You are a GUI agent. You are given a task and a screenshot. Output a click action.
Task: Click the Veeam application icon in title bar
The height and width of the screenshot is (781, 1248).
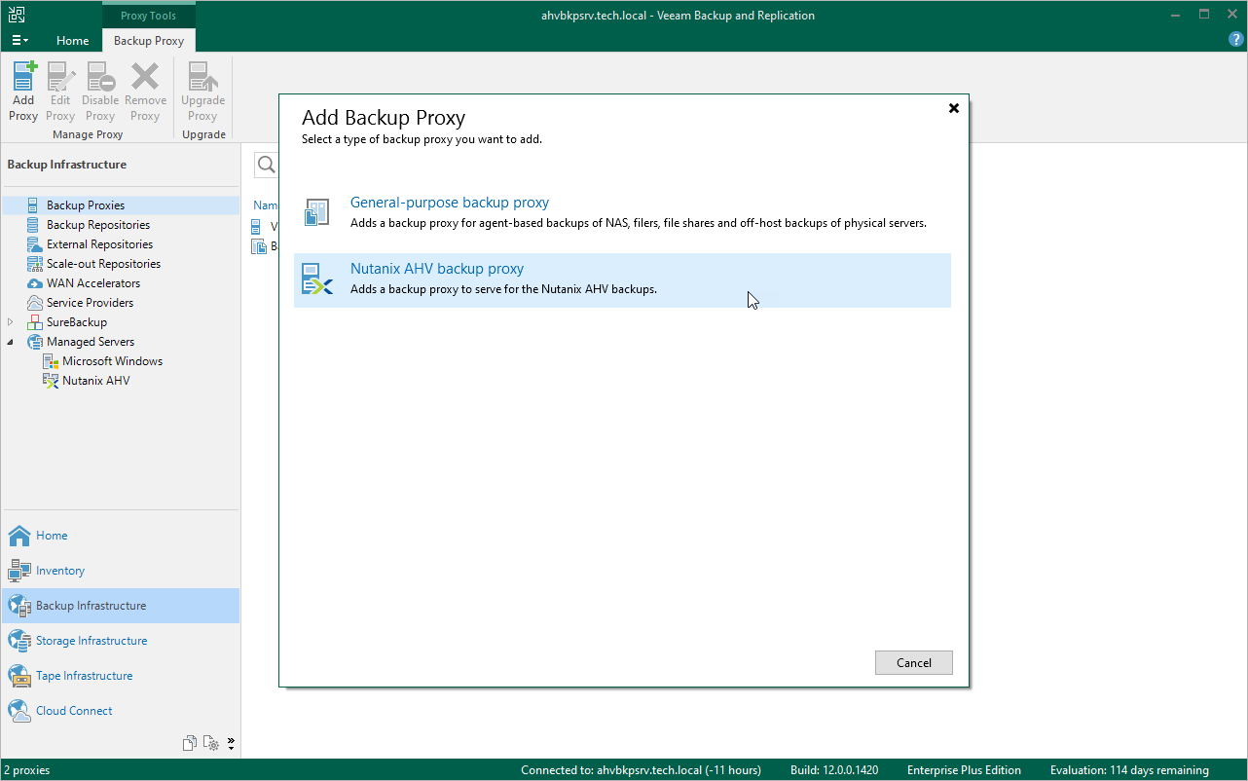click(x=17, y=15)
